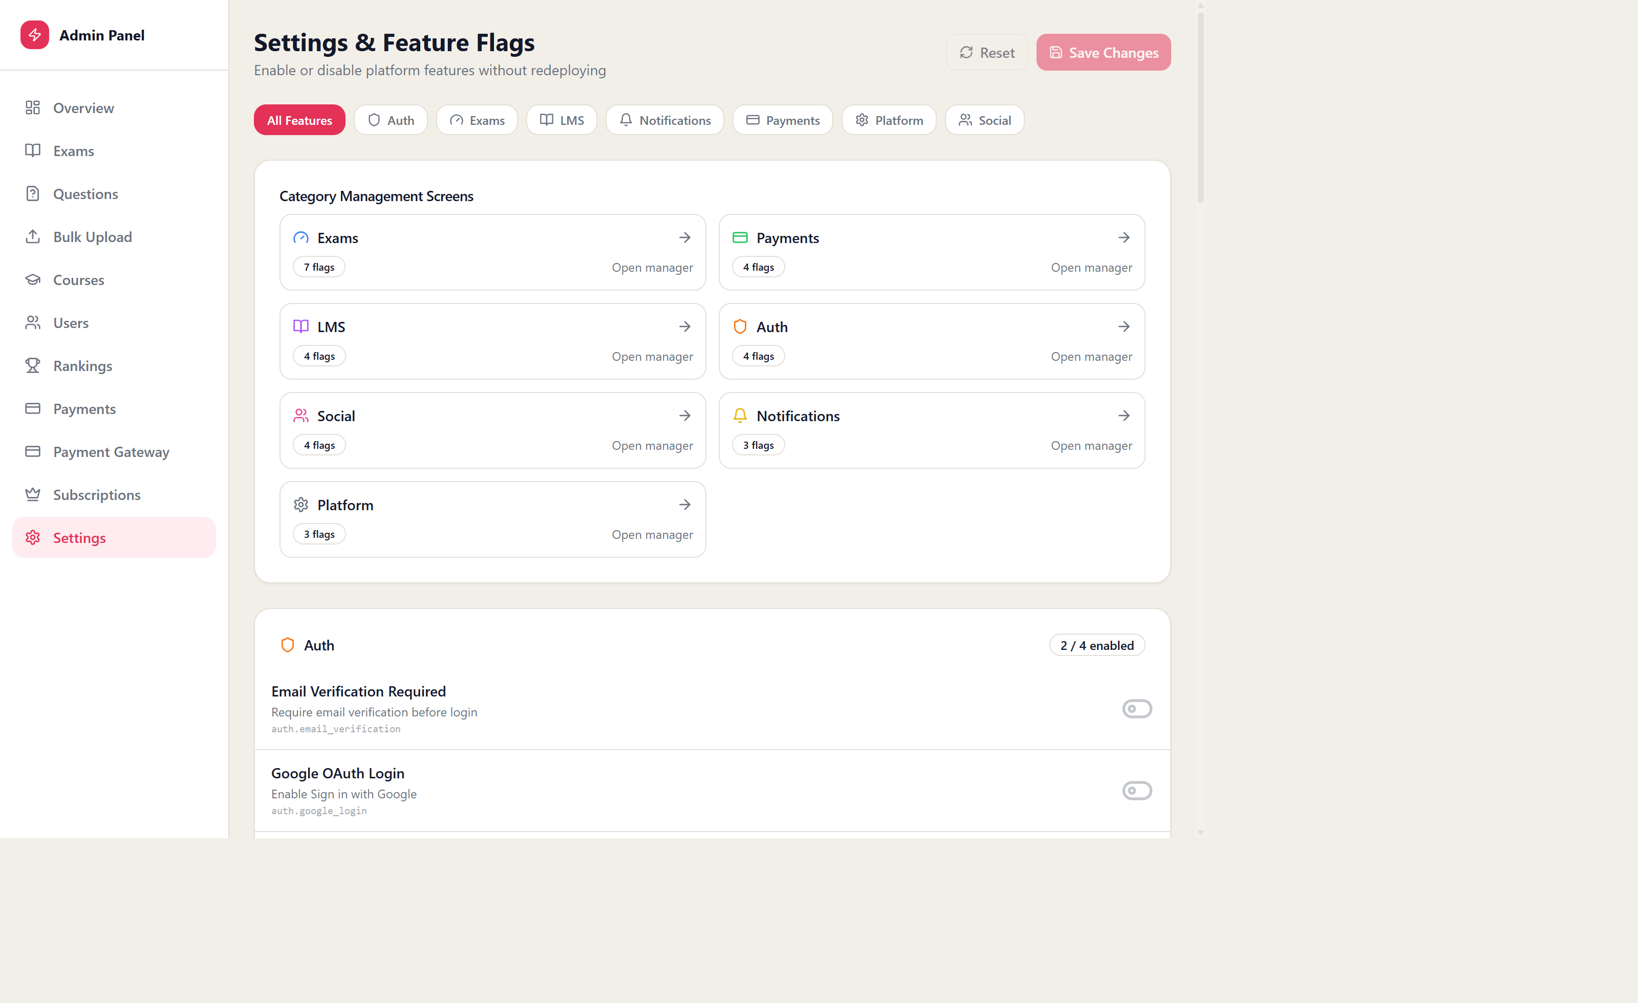Open the Platform manager arrow
The image size is (1638, 1003).
[685, 505]
